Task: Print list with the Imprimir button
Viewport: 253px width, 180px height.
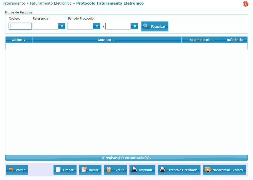Action: 142,170
